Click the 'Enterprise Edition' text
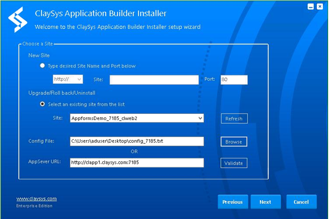329x219 pixels. (34, 206)
